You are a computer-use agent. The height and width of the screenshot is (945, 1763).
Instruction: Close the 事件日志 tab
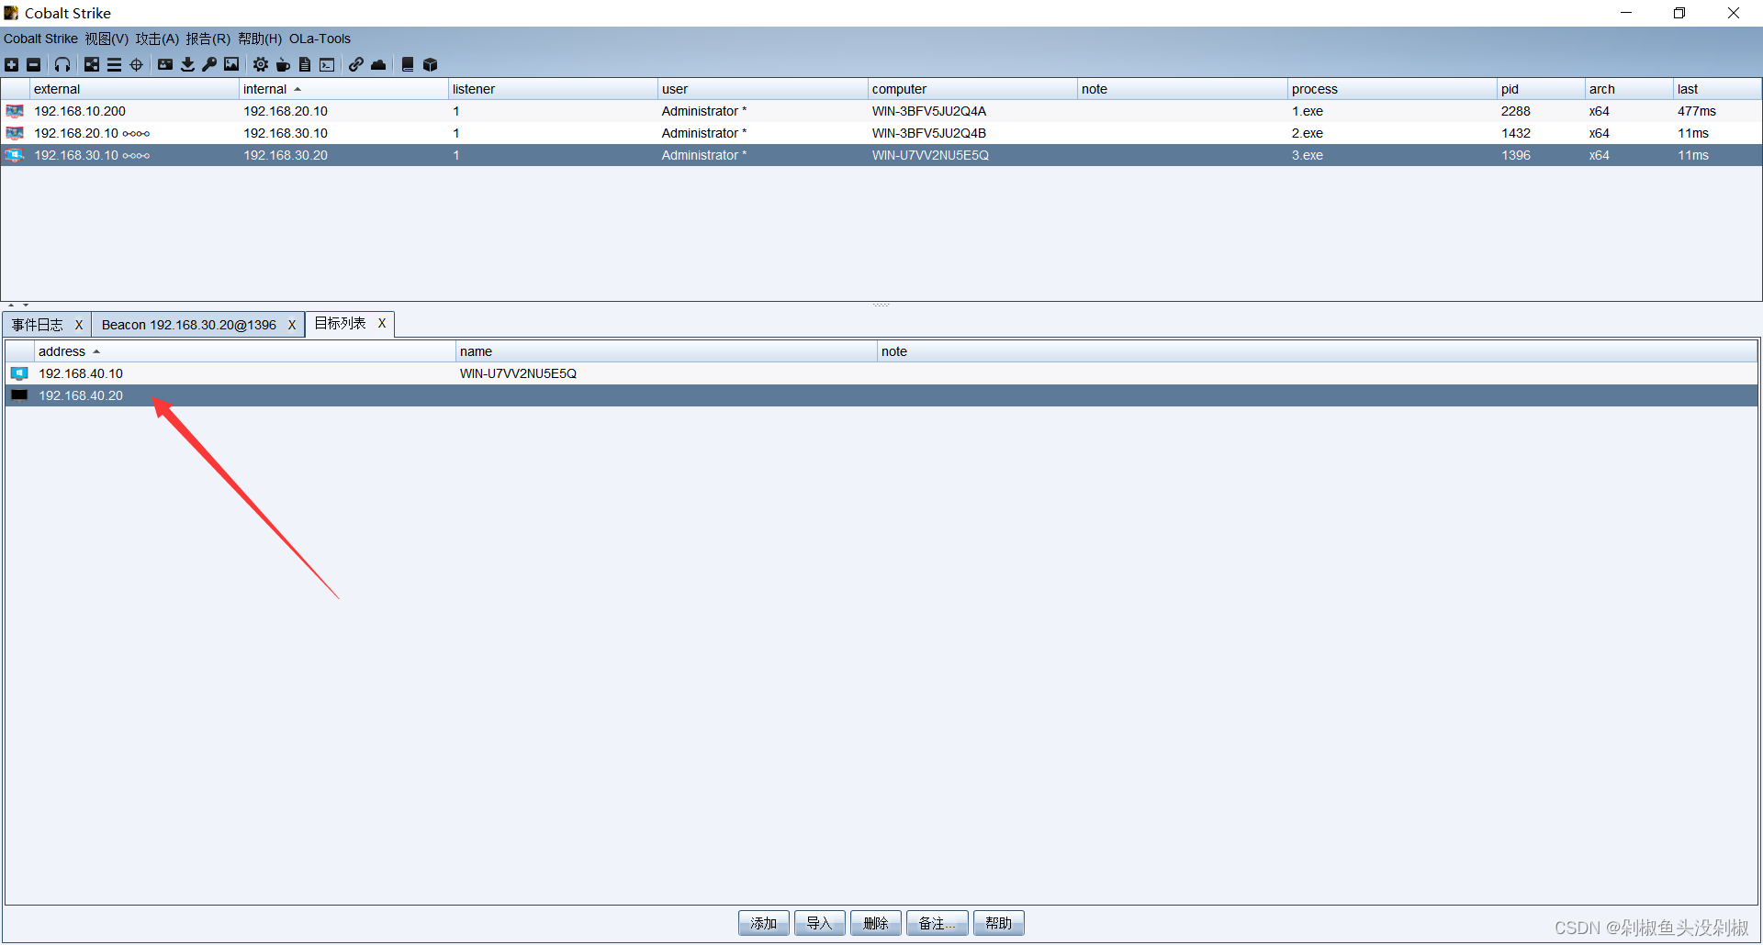[x=79, y=325]
